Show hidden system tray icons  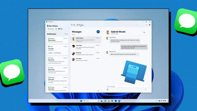(156, 101)
